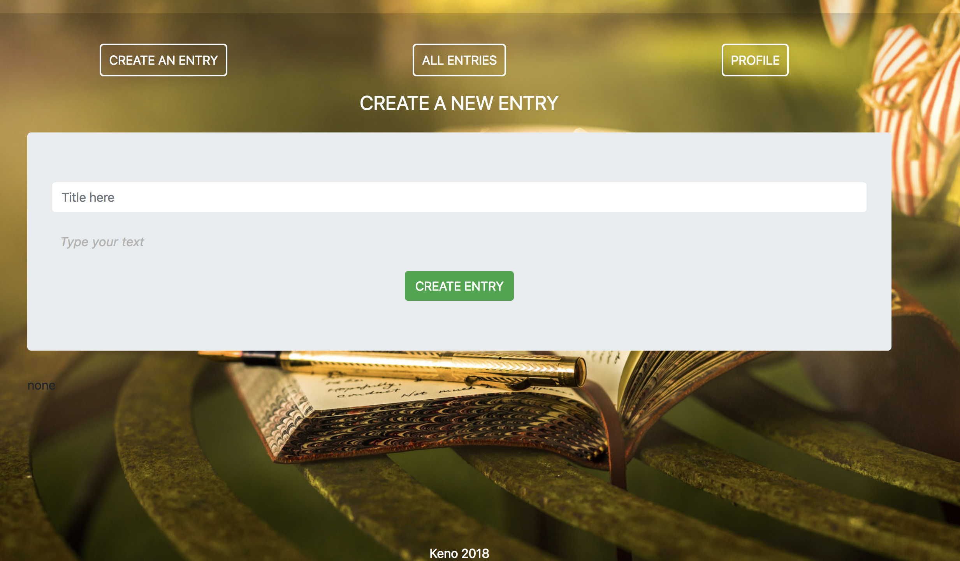Click the italic Type your text placeholder
The image size is (960, 561).
point(102,242)
